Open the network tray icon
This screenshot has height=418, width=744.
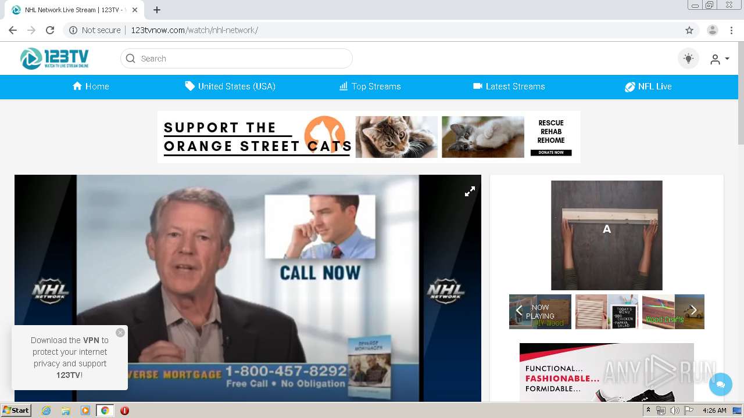661,410
